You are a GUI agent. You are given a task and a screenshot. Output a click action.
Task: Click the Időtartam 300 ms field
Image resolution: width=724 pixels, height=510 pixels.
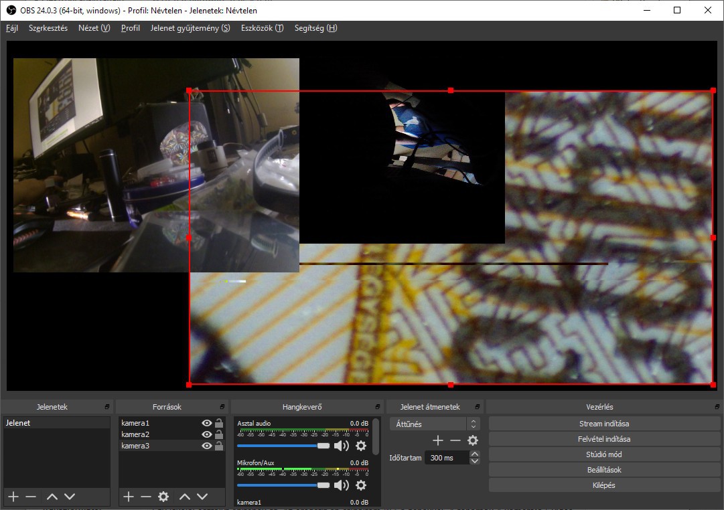(x=447, y=458)
